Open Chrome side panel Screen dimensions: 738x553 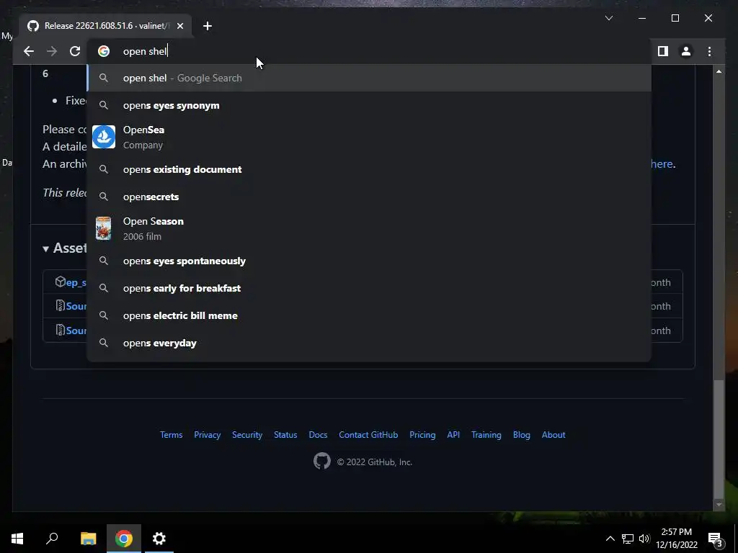(663, 51)
